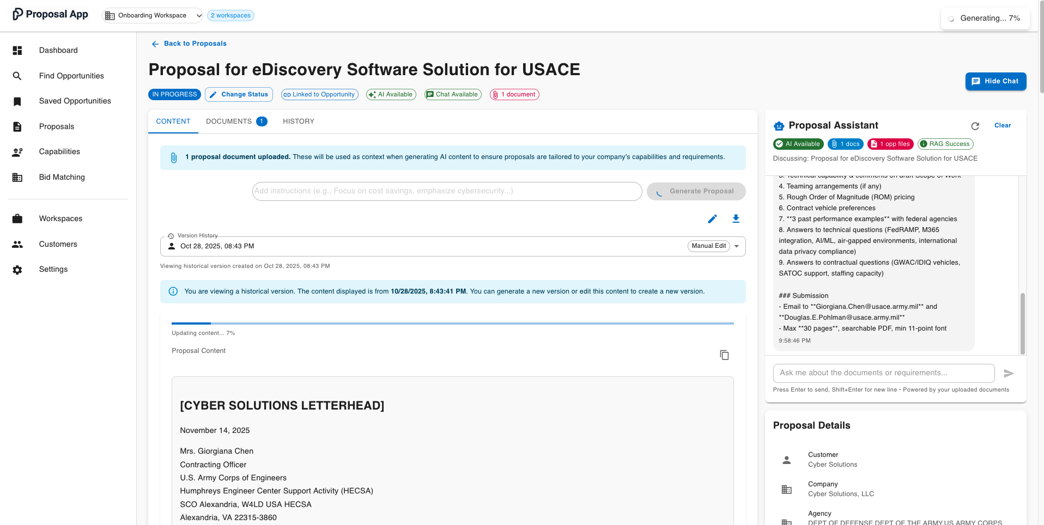Copy proposal content with the copy icon
The width and height of the screenshot is (1044, 525).
[724, 355]
